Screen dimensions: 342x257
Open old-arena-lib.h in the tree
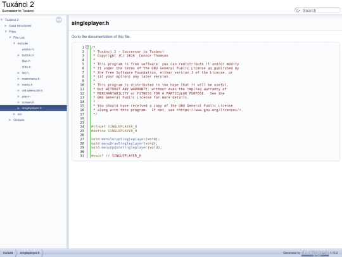pos(32,91)
